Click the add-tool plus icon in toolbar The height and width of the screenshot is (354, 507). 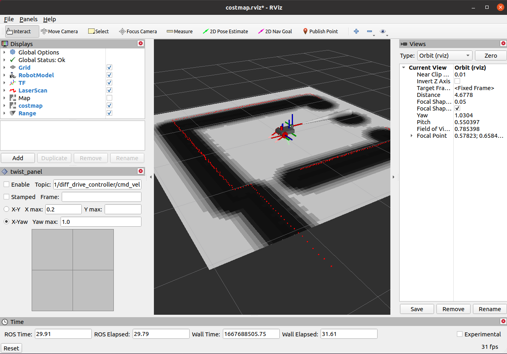[x=356, y=31]
